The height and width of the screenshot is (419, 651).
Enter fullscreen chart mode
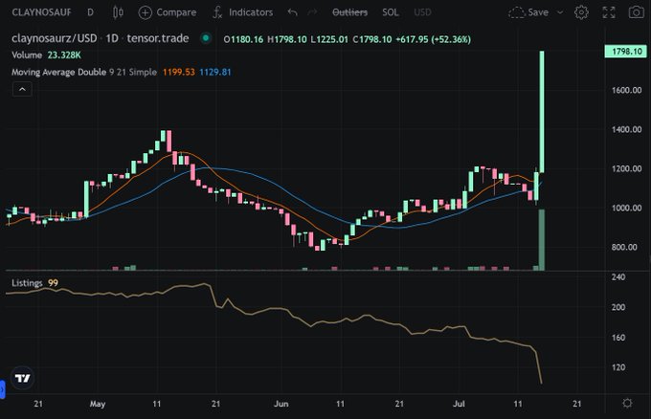[609, 12]
